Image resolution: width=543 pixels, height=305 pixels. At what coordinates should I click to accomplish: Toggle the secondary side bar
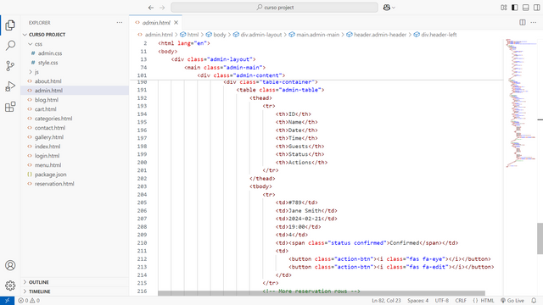(x=536, y=8)
